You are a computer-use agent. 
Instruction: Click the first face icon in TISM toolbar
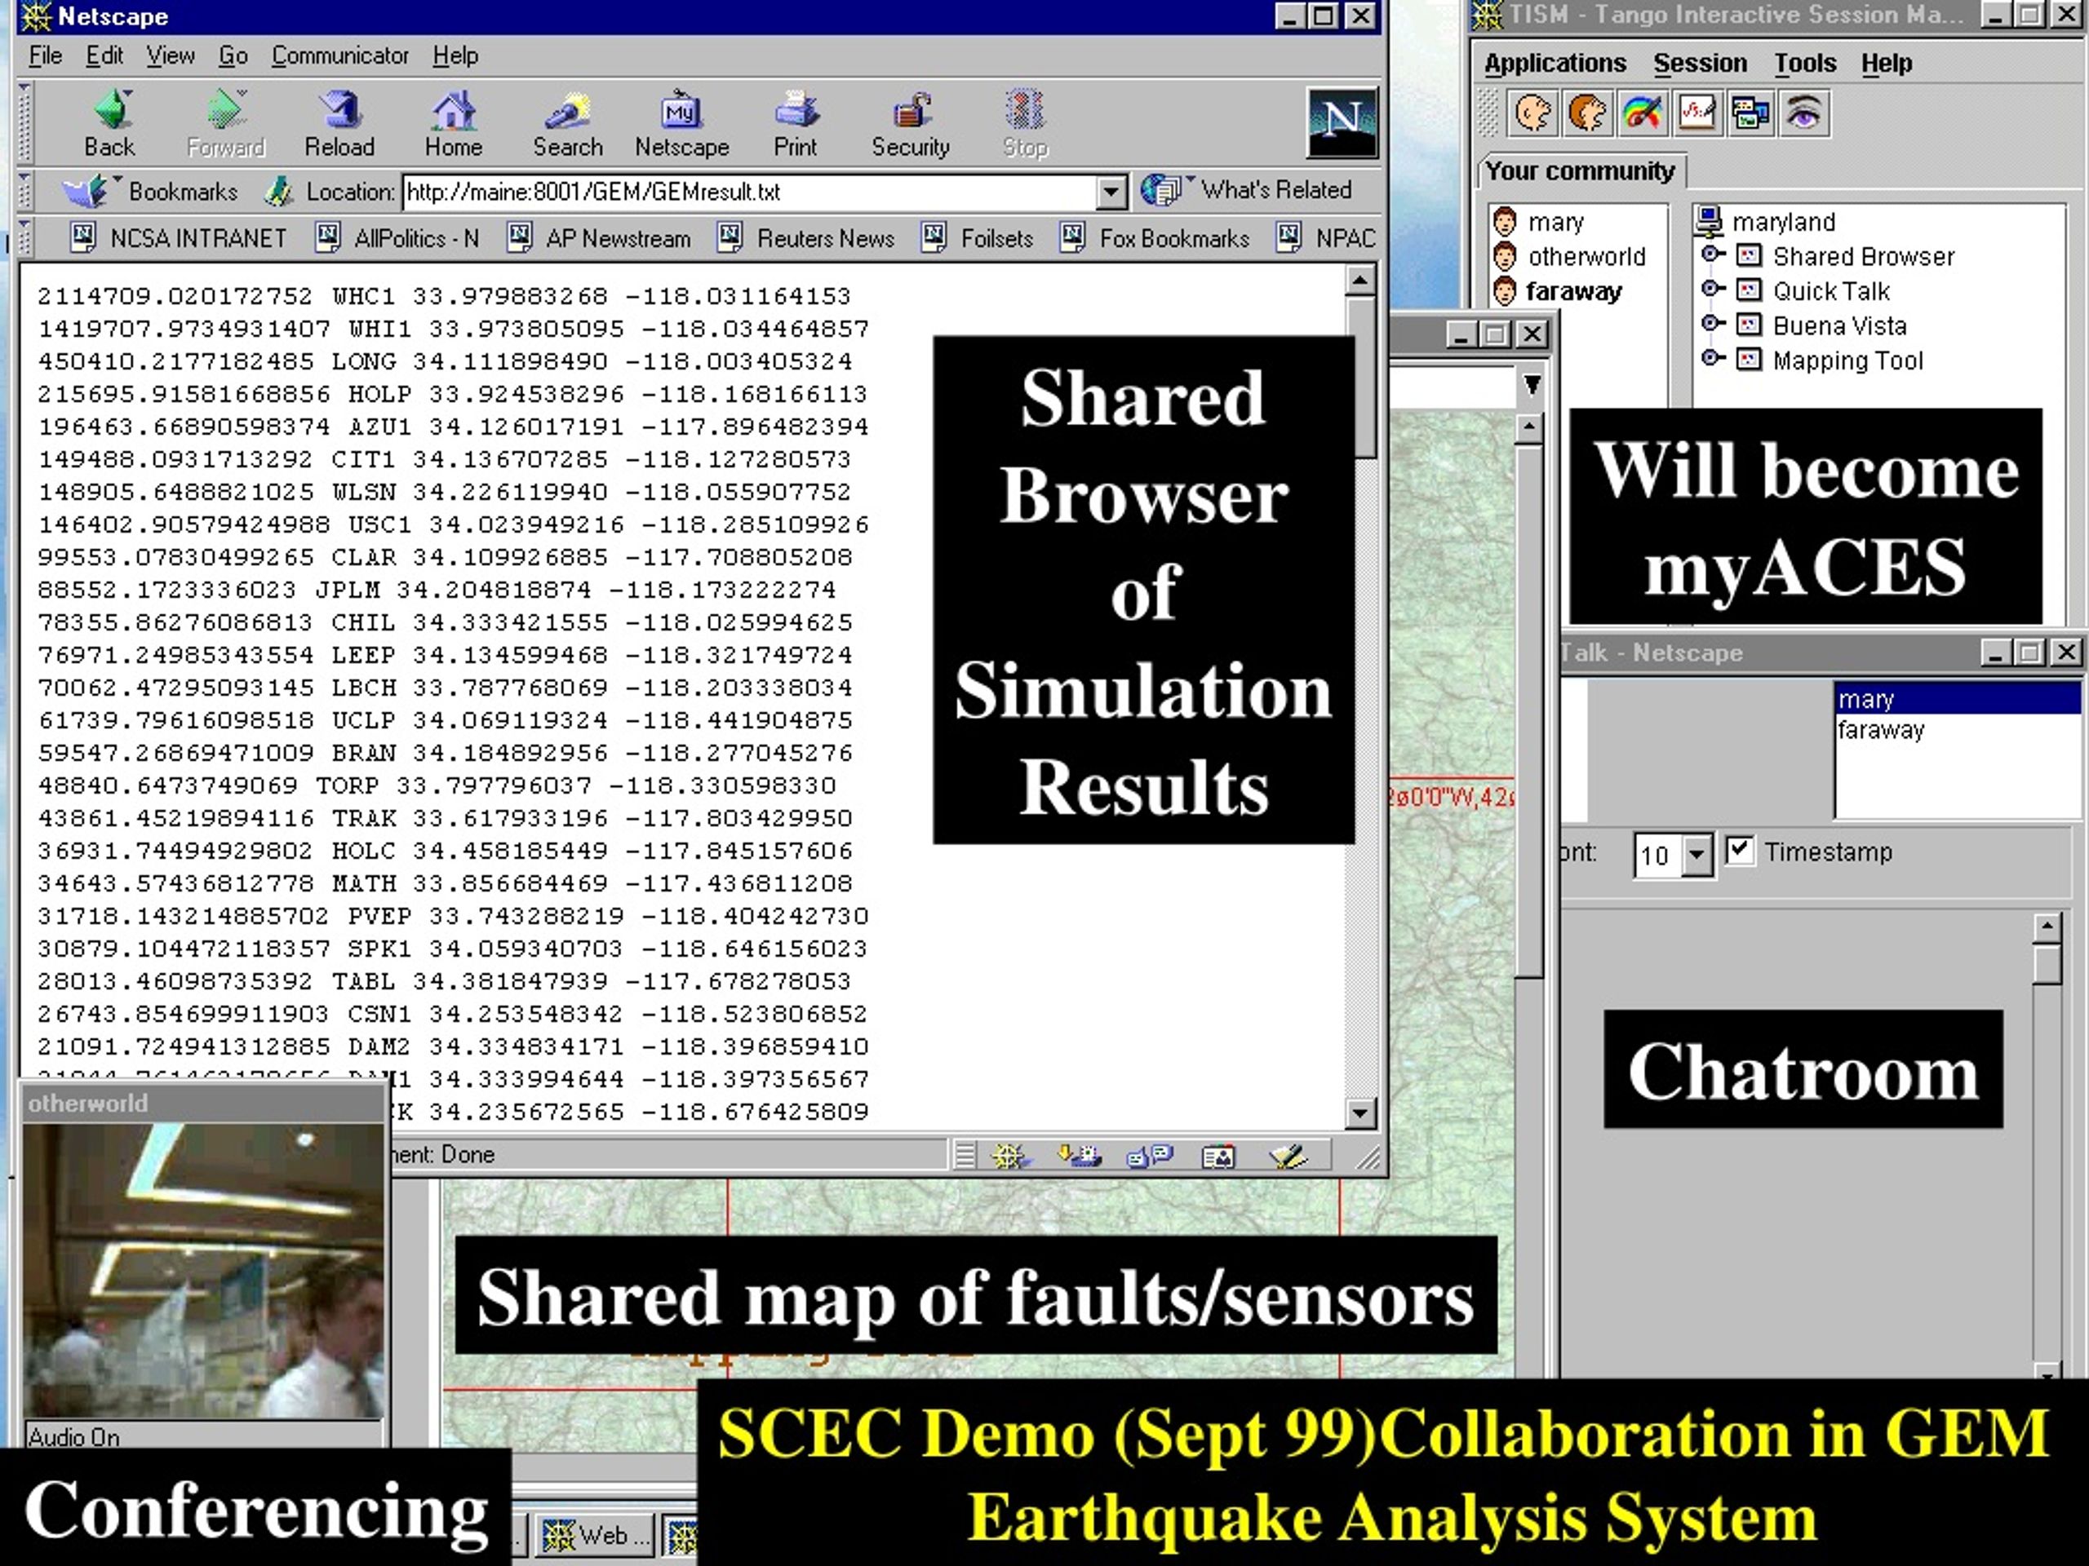pos(1532,114)
